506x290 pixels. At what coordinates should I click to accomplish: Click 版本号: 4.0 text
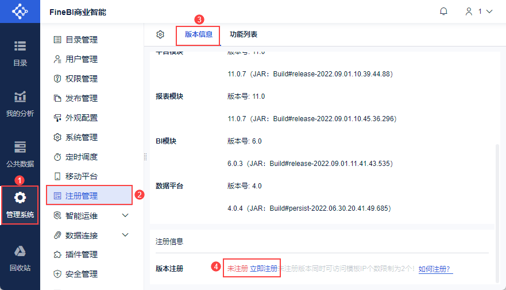point(244,186)
